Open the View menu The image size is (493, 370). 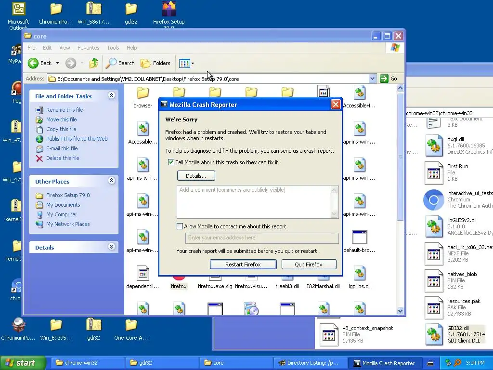click(x=65, y=48)
